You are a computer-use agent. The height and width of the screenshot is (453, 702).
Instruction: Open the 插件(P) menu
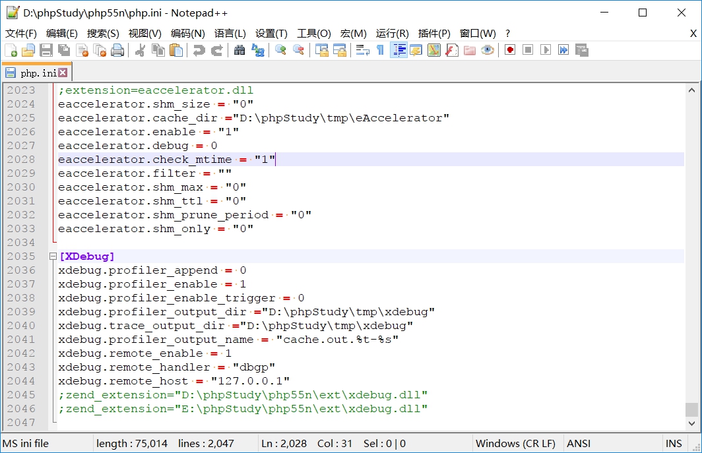tap(434, 34)
